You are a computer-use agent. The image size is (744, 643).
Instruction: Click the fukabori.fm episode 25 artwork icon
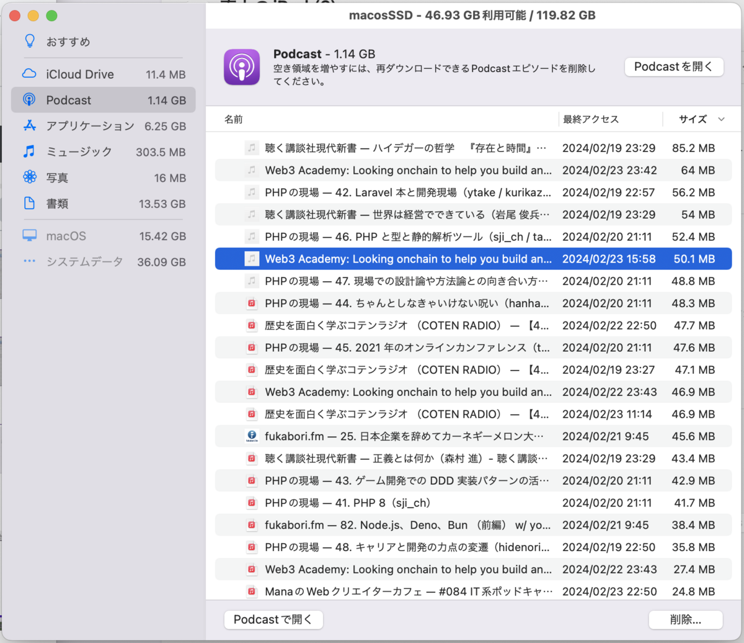coord(251,436)
